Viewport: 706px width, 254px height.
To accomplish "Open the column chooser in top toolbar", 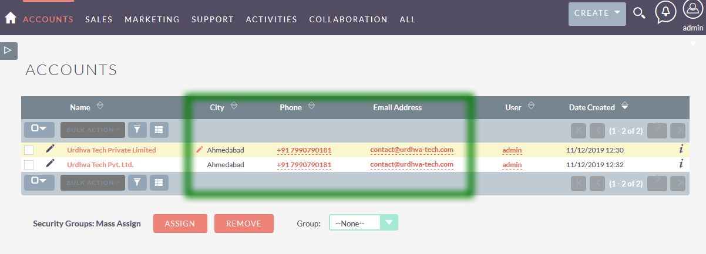I will pos(159,129).
